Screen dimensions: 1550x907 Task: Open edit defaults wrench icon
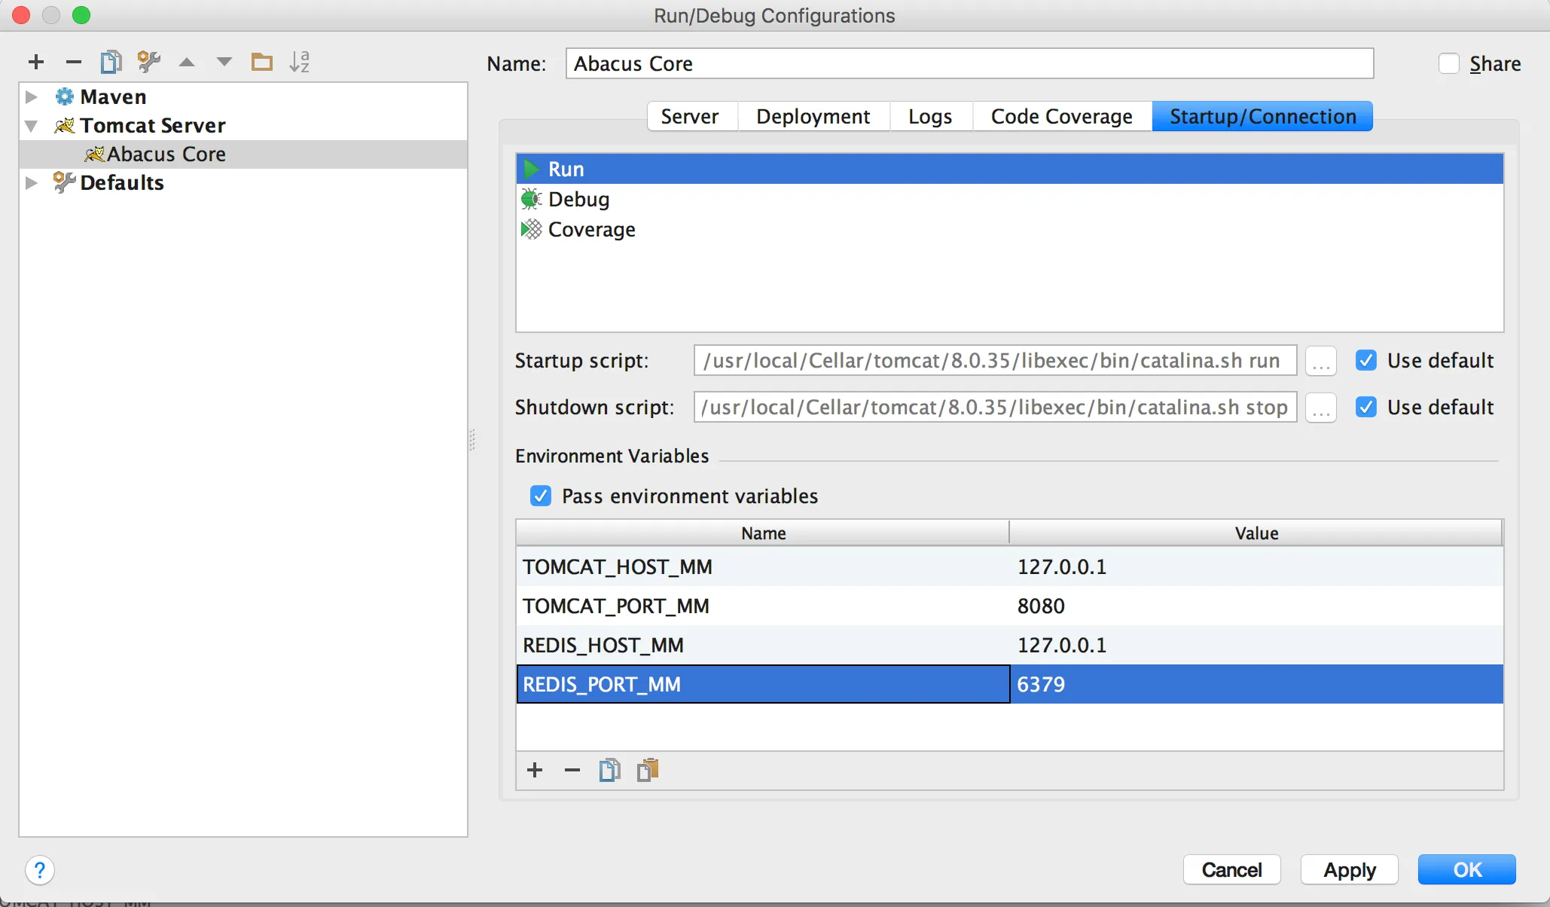(148, 62)
